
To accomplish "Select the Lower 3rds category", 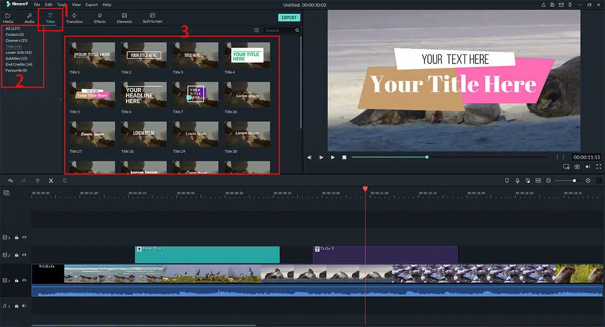I will coord(18,52).
